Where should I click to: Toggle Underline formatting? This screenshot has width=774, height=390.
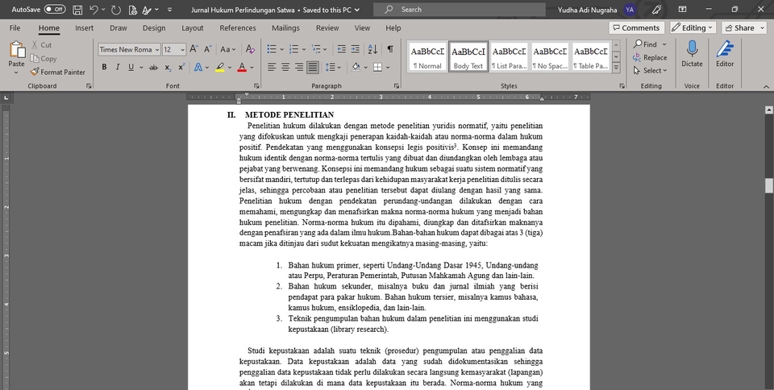[131, 68]
